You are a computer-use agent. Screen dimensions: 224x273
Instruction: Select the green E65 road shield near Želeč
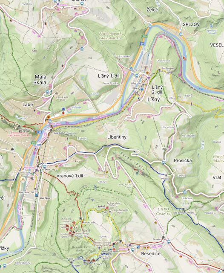point(144,36)
